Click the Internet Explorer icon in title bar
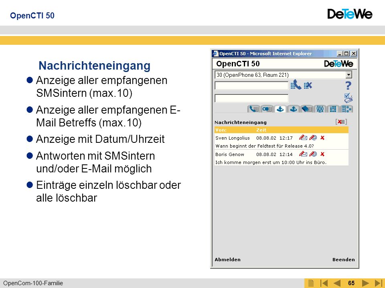385x288 pixels. point(216,53)
